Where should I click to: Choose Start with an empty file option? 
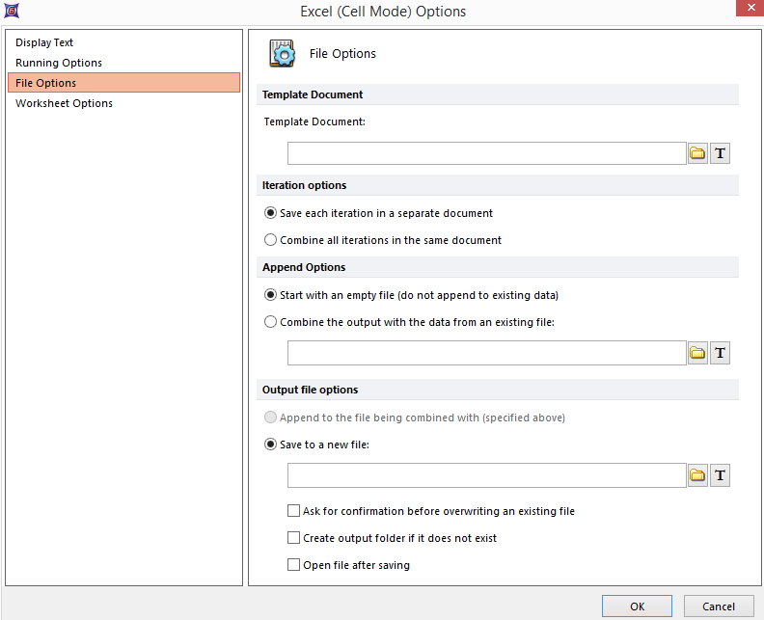[271, 295]
